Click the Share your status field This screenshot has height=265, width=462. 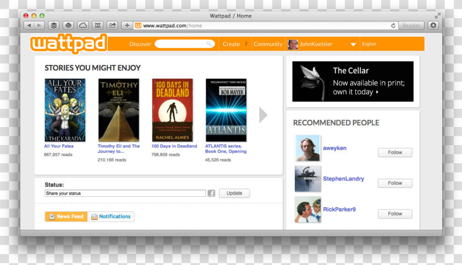click(x=125, y=193)
